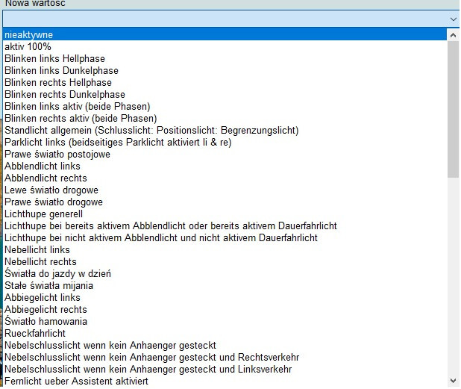461x389 pixels.
Task: Click the list scrollbar thumb
Action: pyautogui.click(x=453, y=108)
